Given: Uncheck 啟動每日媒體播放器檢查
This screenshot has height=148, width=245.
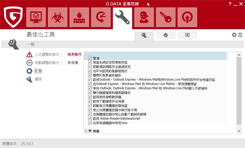Looking at the screenshot, I should [90, 105].
